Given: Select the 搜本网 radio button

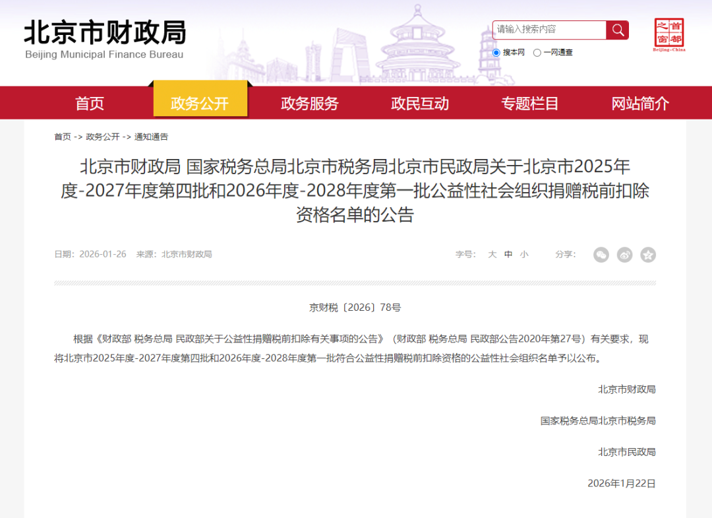Looking at the screenshot, I should (496, 53).
